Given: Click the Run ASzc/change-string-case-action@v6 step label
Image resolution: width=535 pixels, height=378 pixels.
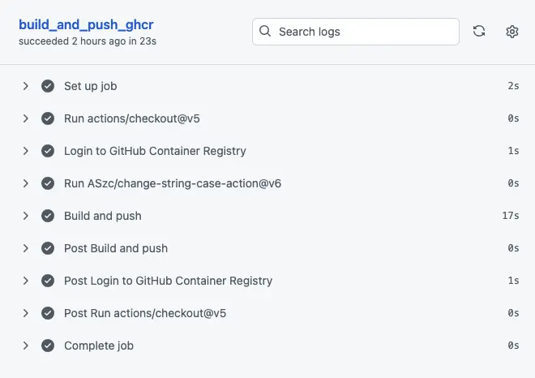Looking at the screenshot, I should 173,183.
